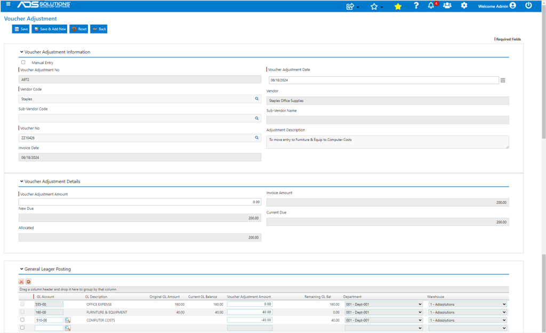Edit adjustment amount for 555-00 row
The width and height of the screenshot is (546, 333).
pos(250,304)
